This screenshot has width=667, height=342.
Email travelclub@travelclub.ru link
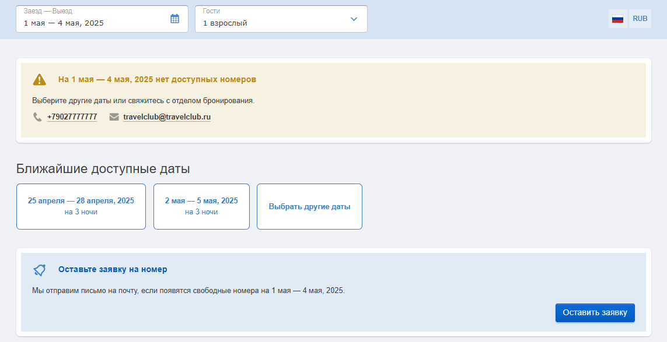[x=167, y=117]
